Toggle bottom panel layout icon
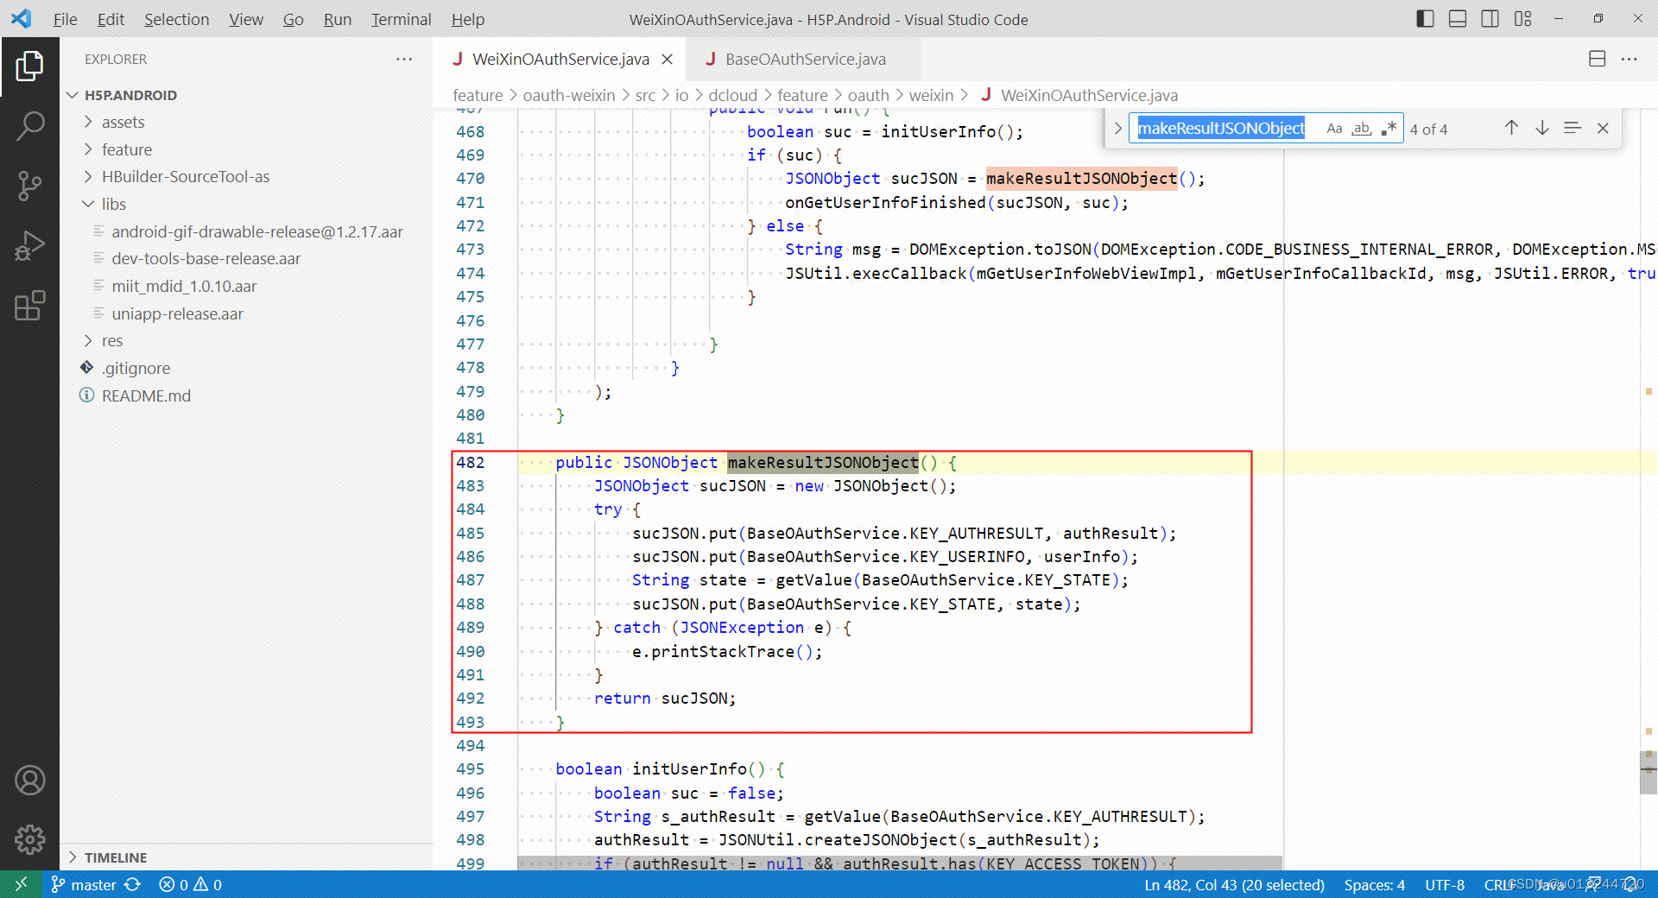Image resolution: width=1658 pixels, height=898 pixels. coord(1458,19)
